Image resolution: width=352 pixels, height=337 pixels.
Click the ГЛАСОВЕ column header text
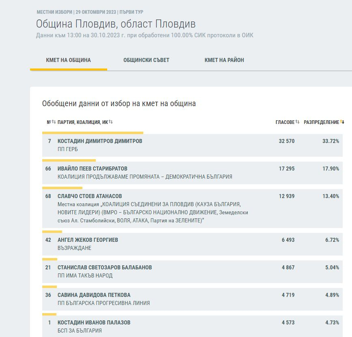(x=285, y=122)
